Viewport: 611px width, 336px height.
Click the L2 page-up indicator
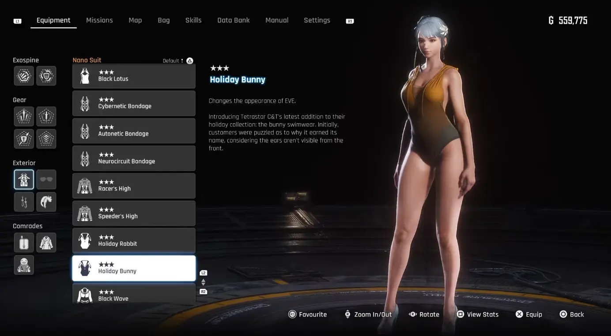204,273
